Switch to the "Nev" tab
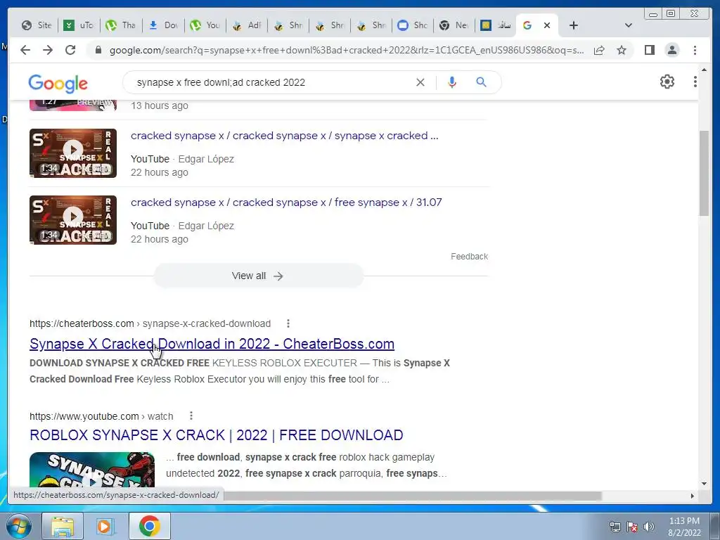The height and width of the screenshot is (540, 720). pyautogui.click(x=454, y=25)
